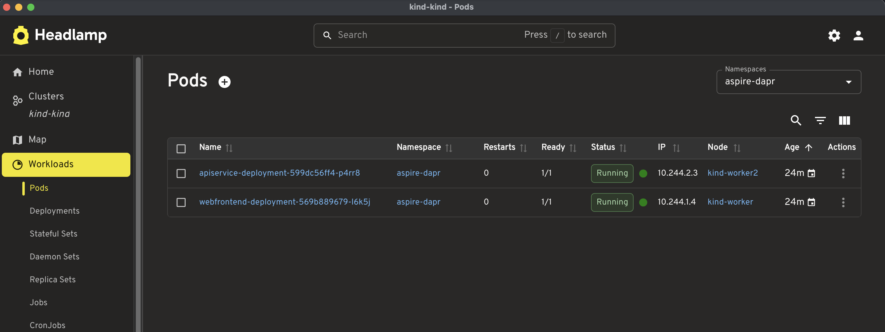Open the user account icon
885x332 pixels.
pos(858,35)
